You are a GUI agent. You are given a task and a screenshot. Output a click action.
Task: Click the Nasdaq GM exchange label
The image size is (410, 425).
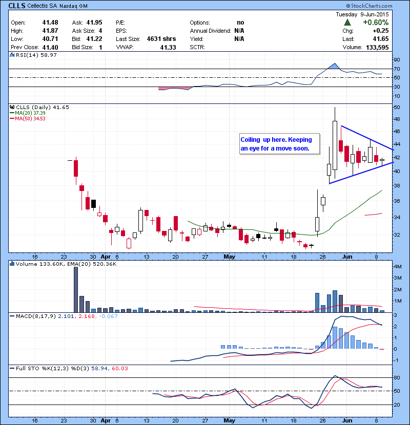[x=73, y=6]
